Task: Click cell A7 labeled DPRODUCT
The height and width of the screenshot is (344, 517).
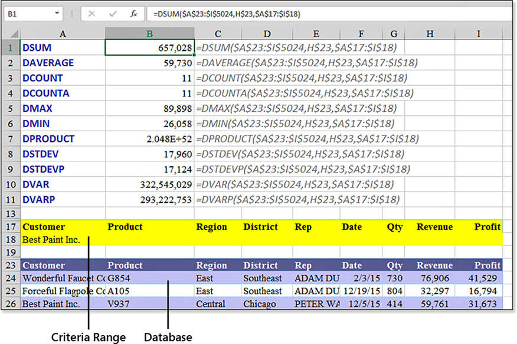Action: (63, 139)
